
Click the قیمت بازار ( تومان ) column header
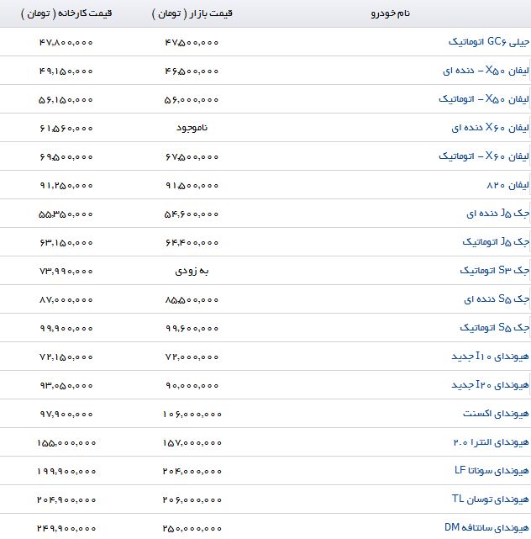(x=192, y=13)
